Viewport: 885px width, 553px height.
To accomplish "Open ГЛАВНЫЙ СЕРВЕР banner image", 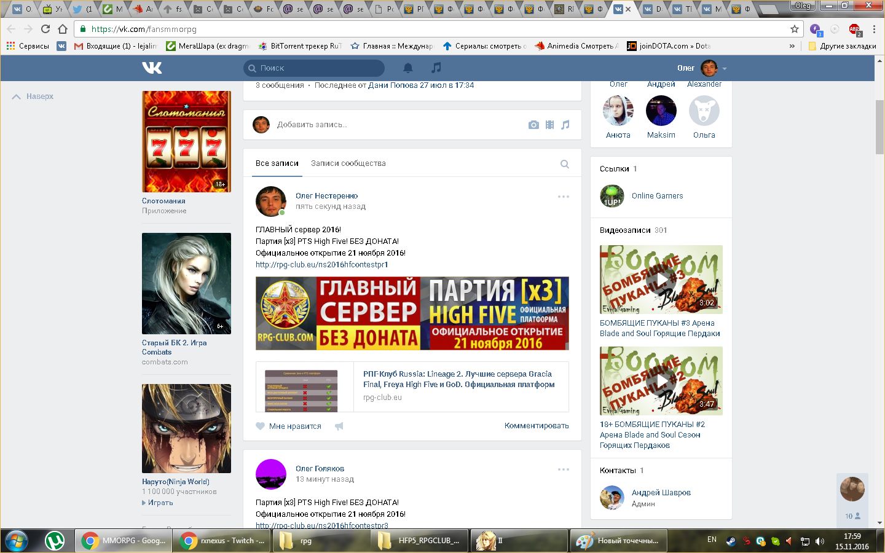I will tap(412, 313).
